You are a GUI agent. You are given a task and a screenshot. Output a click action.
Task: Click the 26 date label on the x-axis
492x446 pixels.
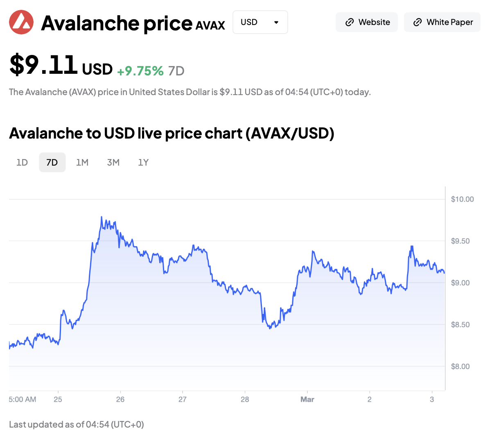pyautogui.click(x=120, y=399)
